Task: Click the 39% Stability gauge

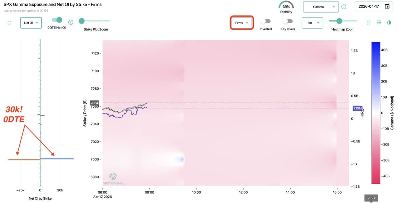Action: click(286, 6)
